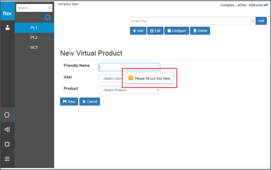Select PL2 in the side list
Image resolution: width=271 pixels, height=170 pixels.
(34, 37)
